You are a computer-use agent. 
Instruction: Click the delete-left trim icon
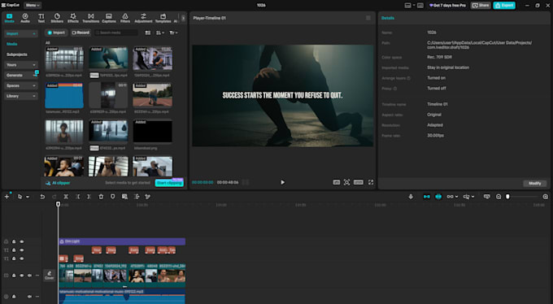(x=77, y=197)
